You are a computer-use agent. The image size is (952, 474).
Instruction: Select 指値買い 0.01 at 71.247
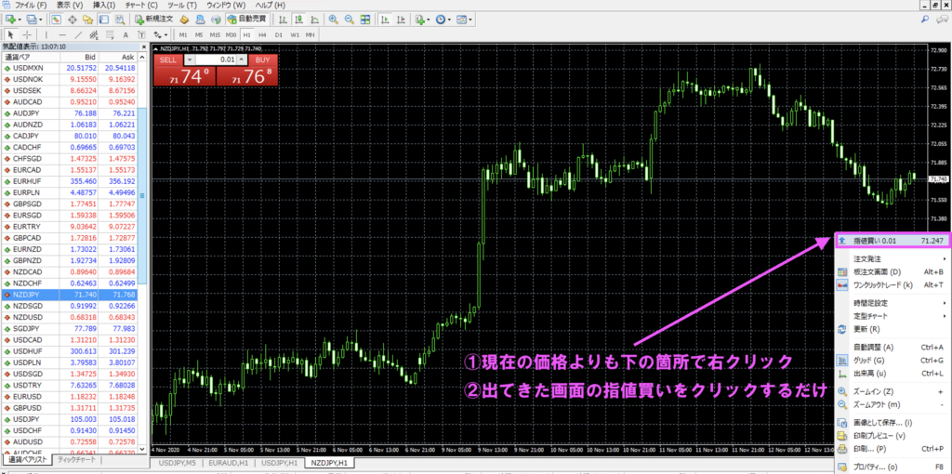click(x=892, y=241)
